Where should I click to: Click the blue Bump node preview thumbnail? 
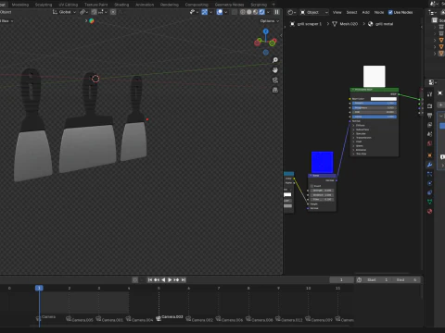coord(322,162)
